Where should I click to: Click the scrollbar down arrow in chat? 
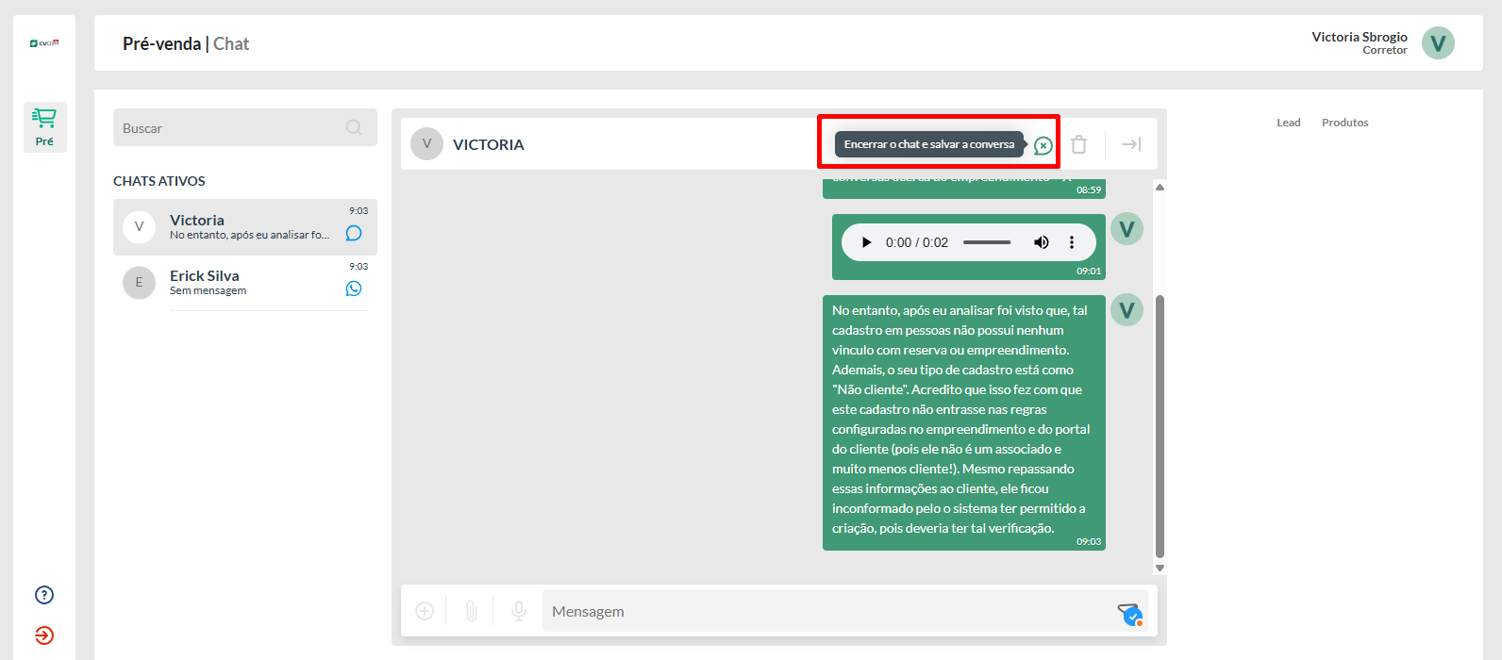[x=1160, y=568]
